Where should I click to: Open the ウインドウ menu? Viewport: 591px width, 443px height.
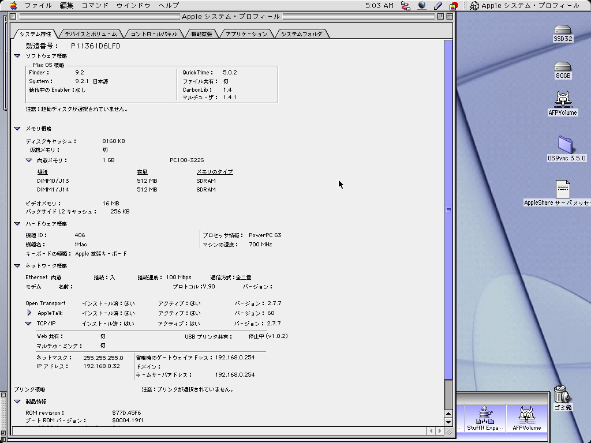point(133,6)
